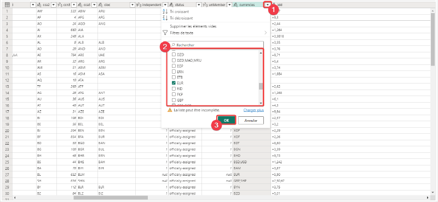
Task: Check the DZD currency checkbox
Action: [x=174, y=55]
